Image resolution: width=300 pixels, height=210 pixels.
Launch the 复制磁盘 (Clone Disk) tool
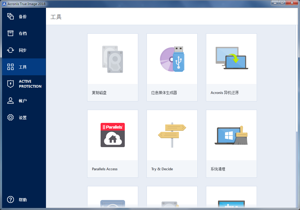point(112,67)
